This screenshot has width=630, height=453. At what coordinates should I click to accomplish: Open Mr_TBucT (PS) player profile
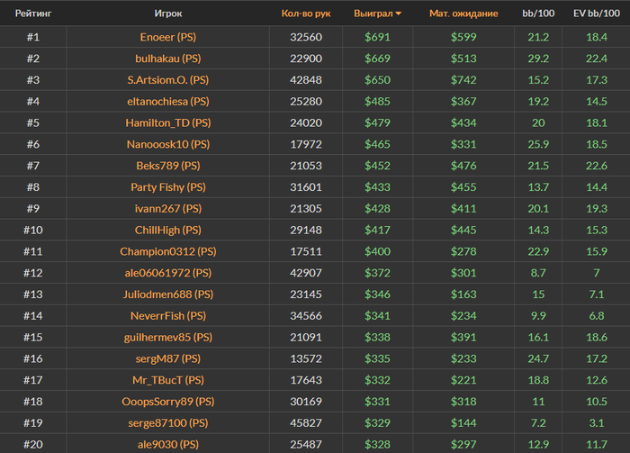coord(168,380)
